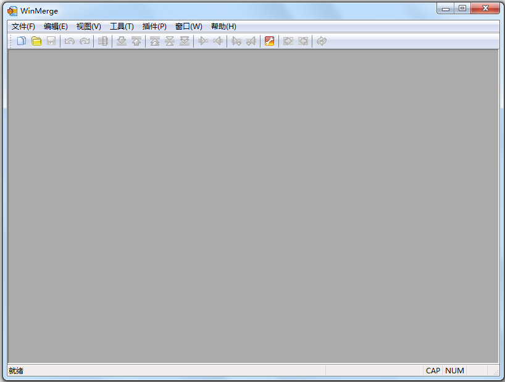
Task: Refresh the comparison view
Action: [321, 41]
